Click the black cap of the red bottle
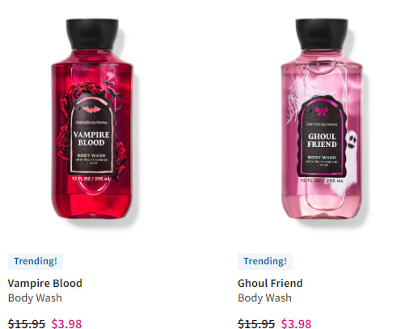The height and width of the screenshot is (329, 397). coord(92,34)
